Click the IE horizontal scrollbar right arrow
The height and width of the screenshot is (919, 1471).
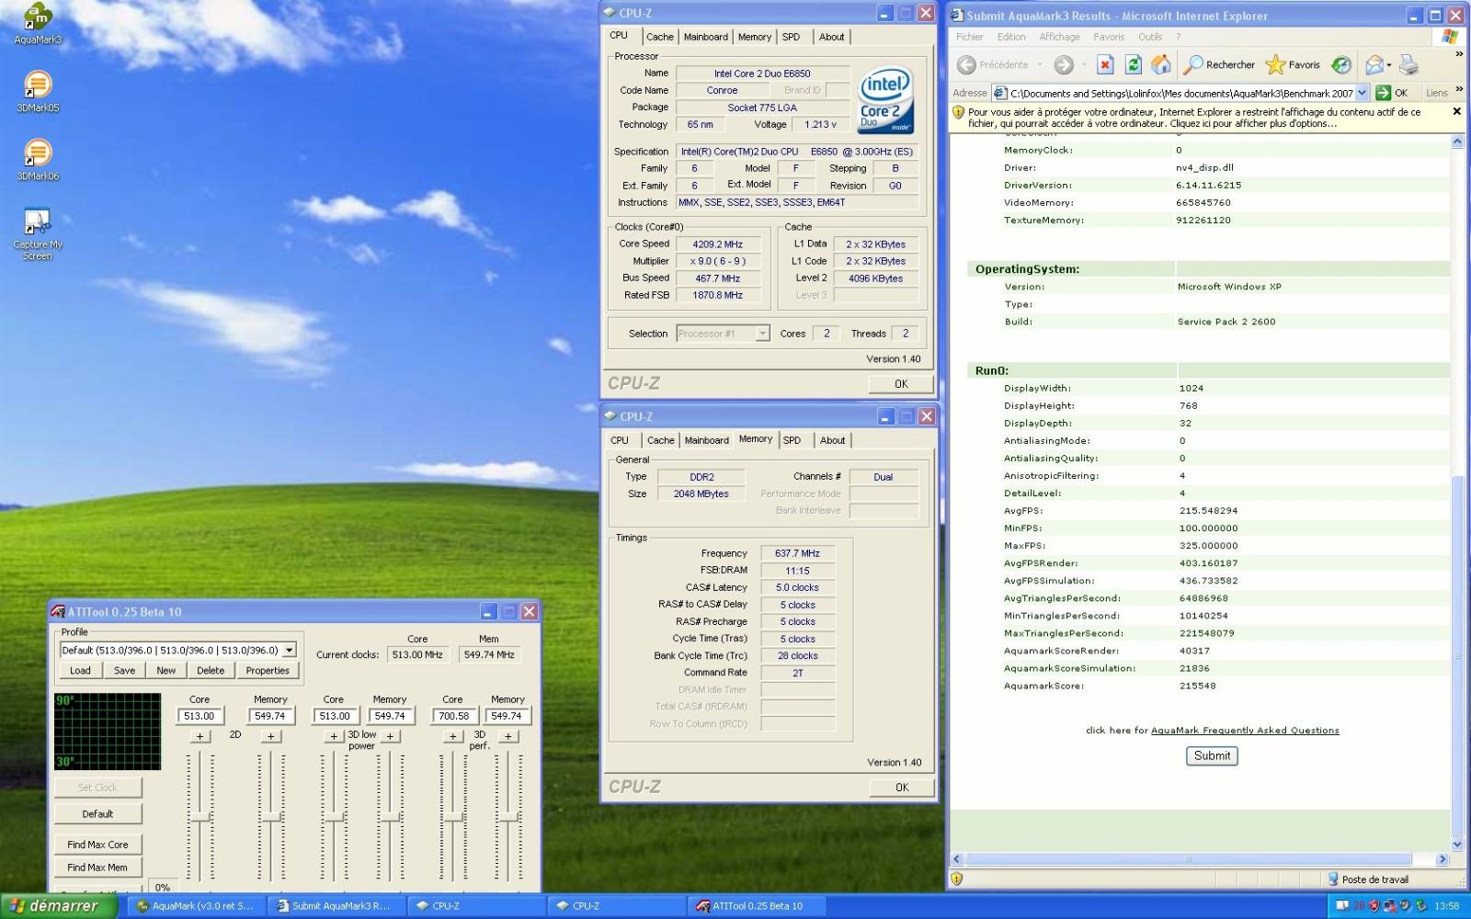point(1442,859)
